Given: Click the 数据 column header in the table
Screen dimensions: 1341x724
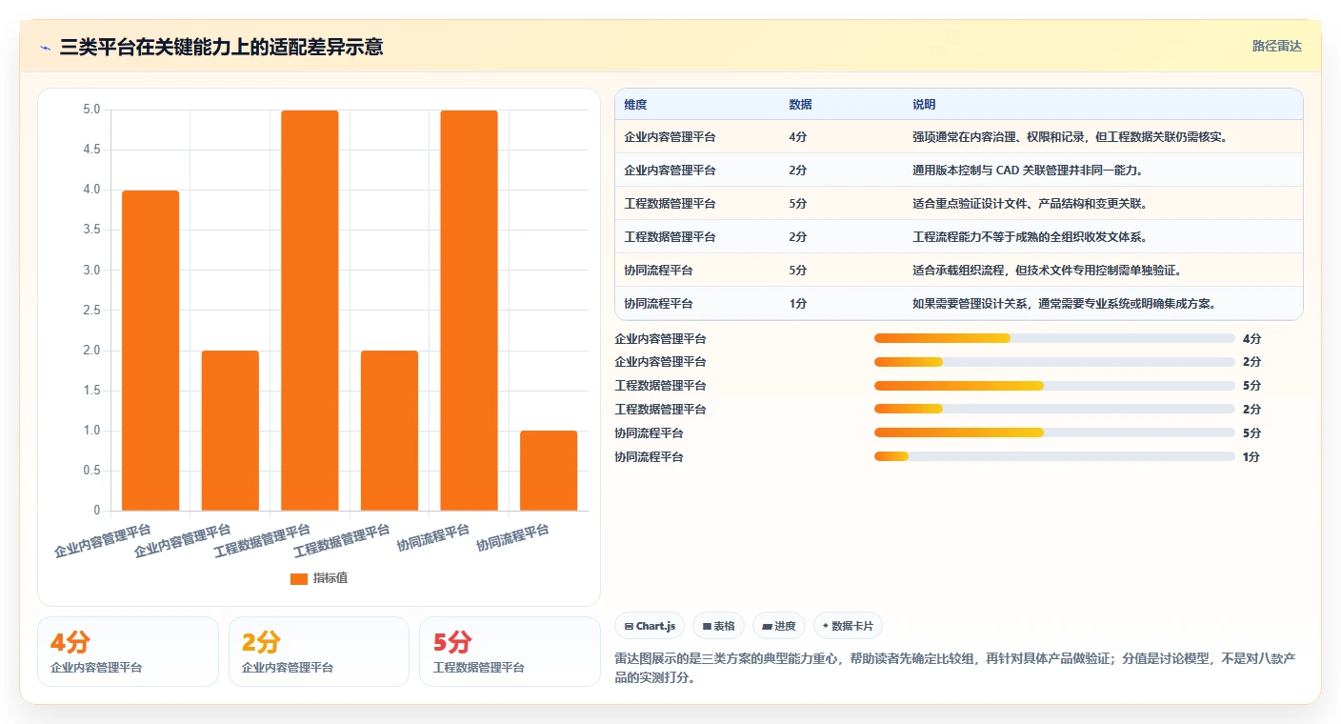Looking at the screenshot, I should (800, 104).
